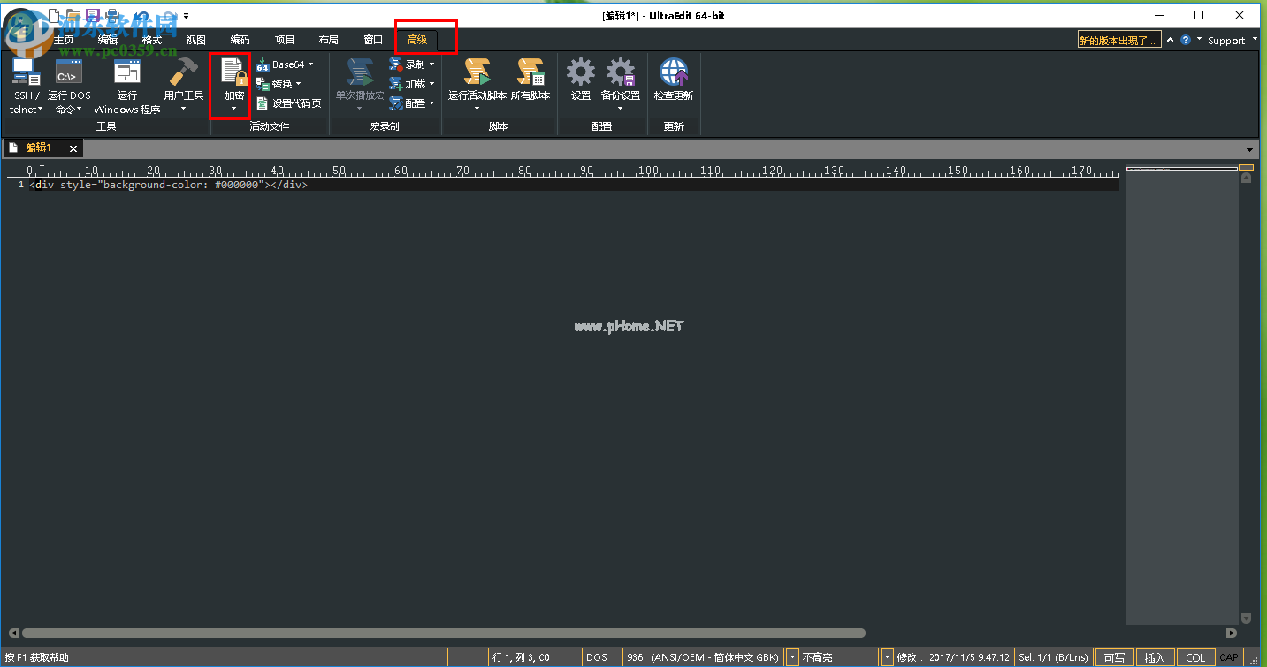Click the DOS line ending status entry
1267x667 pixels.
597,657
